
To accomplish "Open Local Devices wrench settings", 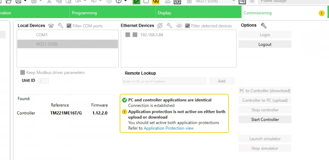I will tap(60, 26).
